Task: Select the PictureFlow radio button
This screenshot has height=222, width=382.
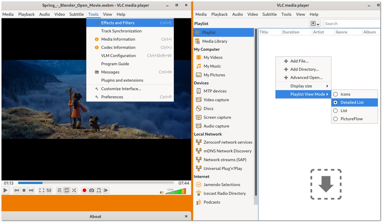Action: coord(335,119)
